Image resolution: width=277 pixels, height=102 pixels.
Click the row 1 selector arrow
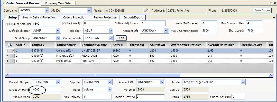pos(13,51)
